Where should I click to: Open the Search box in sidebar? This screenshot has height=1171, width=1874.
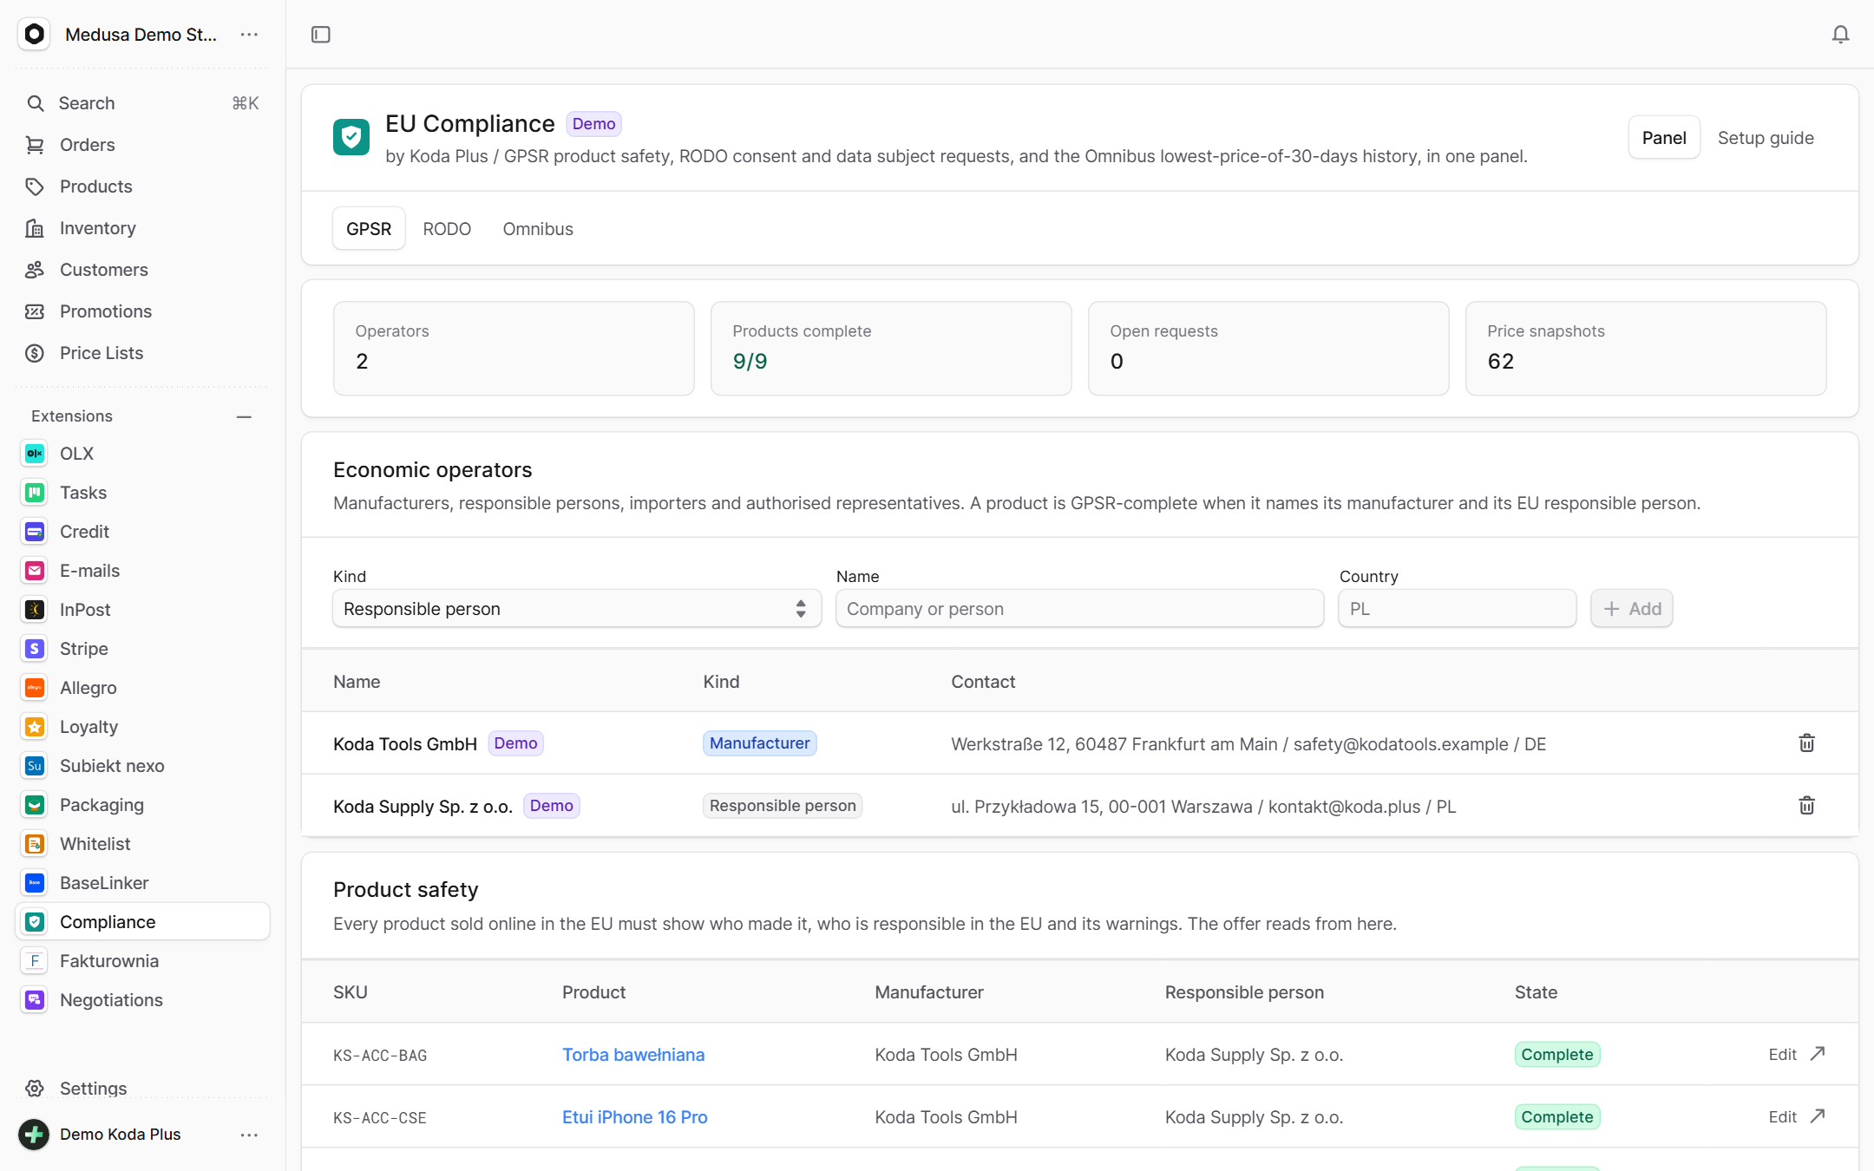(143, 103)
